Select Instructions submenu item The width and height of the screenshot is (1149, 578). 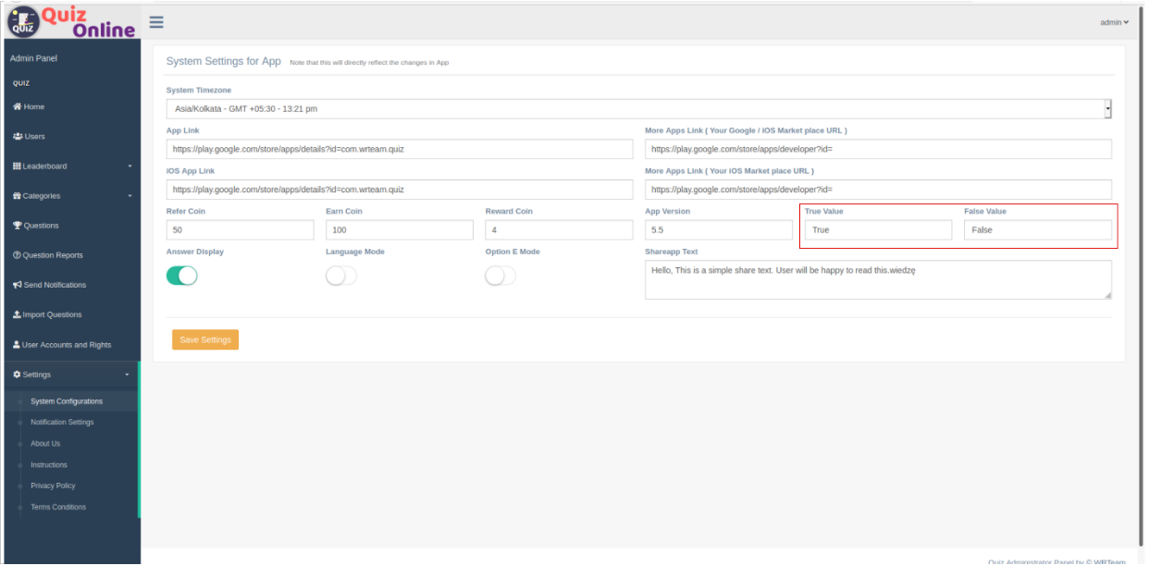click(49, 465)
